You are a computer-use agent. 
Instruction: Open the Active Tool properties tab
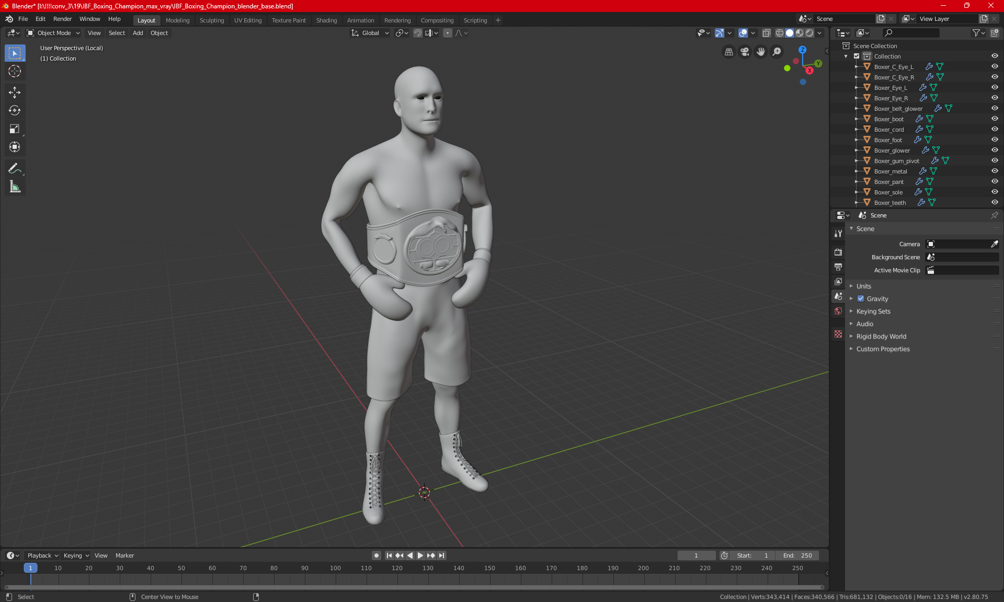(x=838, y=233)
